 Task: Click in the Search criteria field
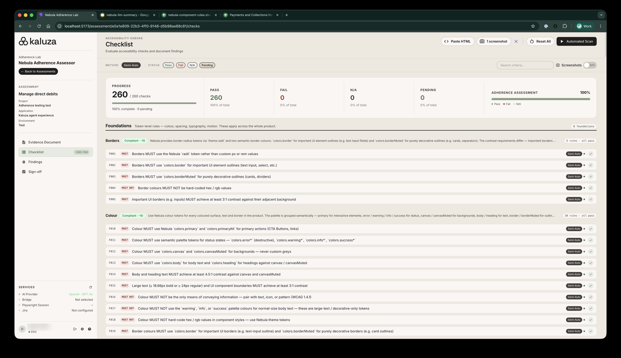(x=525, y=65)
